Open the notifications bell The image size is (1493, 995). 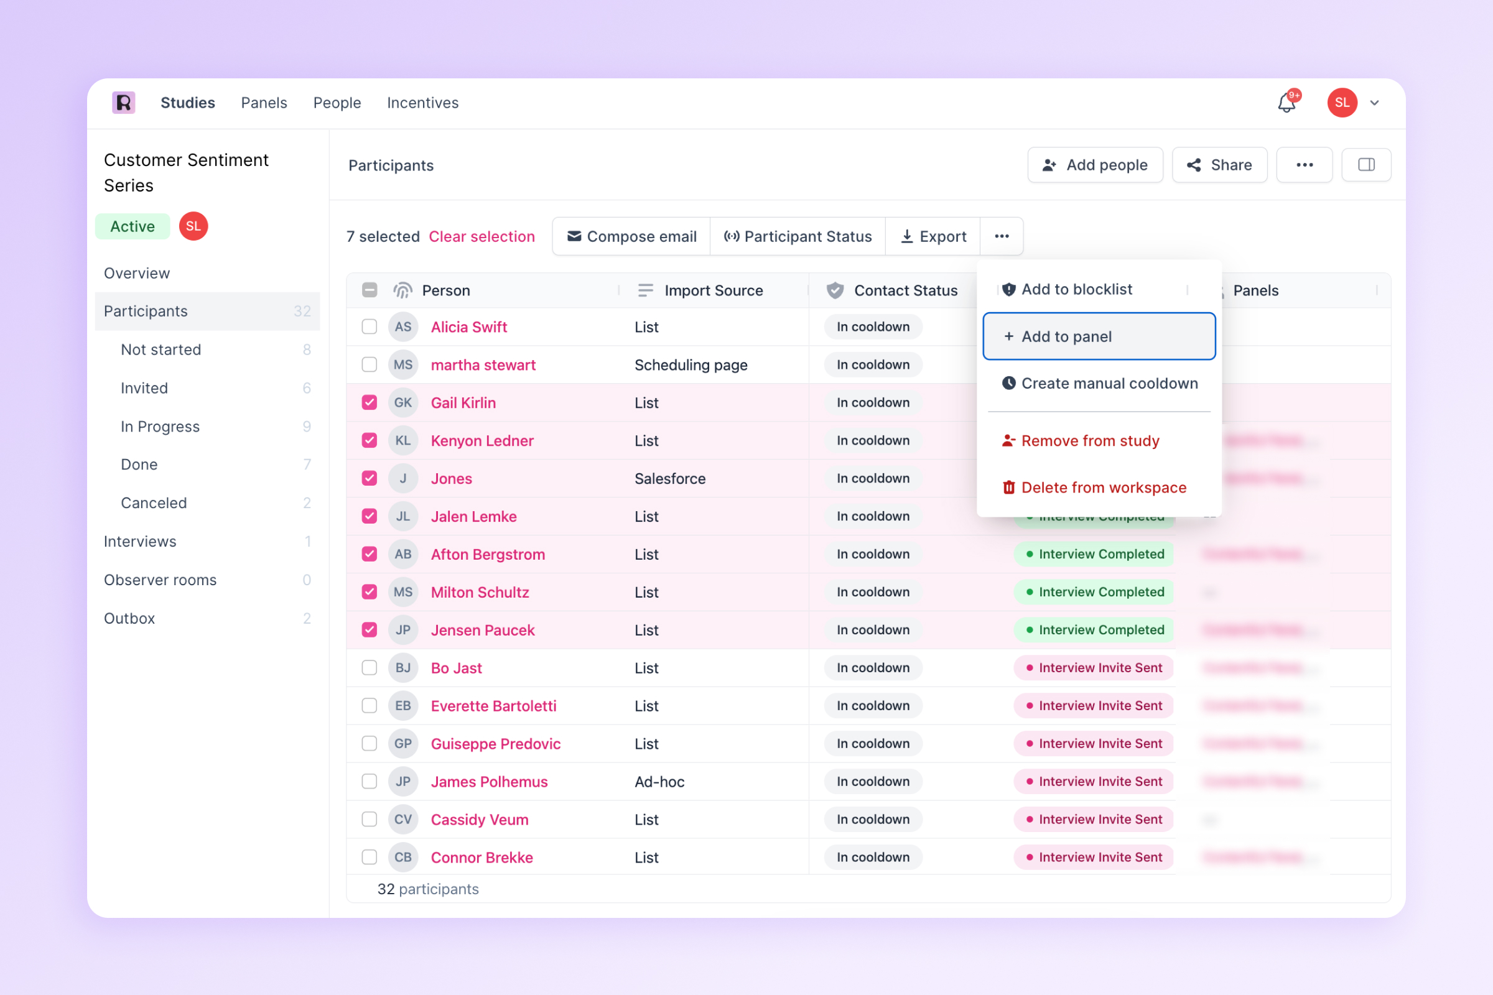[x=1288, y=101]
